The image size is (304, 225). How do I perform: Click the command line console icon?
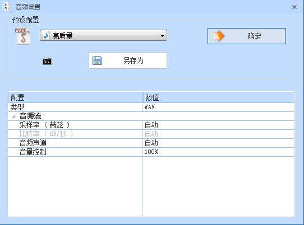[47, 62]
